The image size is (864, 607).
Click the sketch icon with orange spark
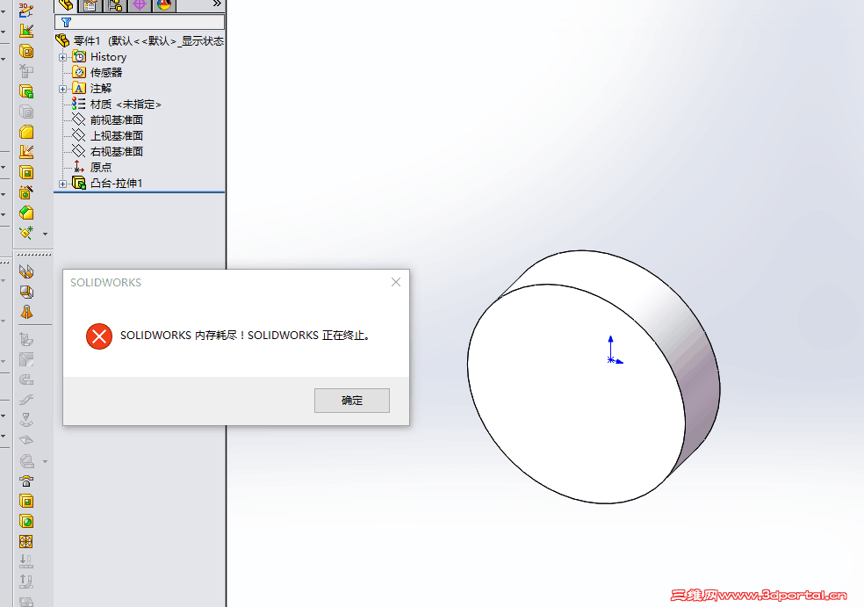click(25, 152)
